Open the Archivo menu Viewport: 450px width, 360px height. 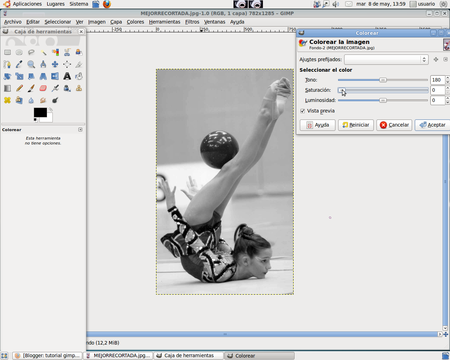tap(13, 22)
